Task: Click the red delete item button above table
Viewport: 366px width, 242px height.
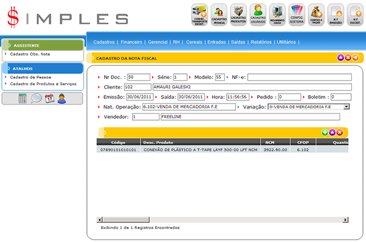Action: [340, 132]
